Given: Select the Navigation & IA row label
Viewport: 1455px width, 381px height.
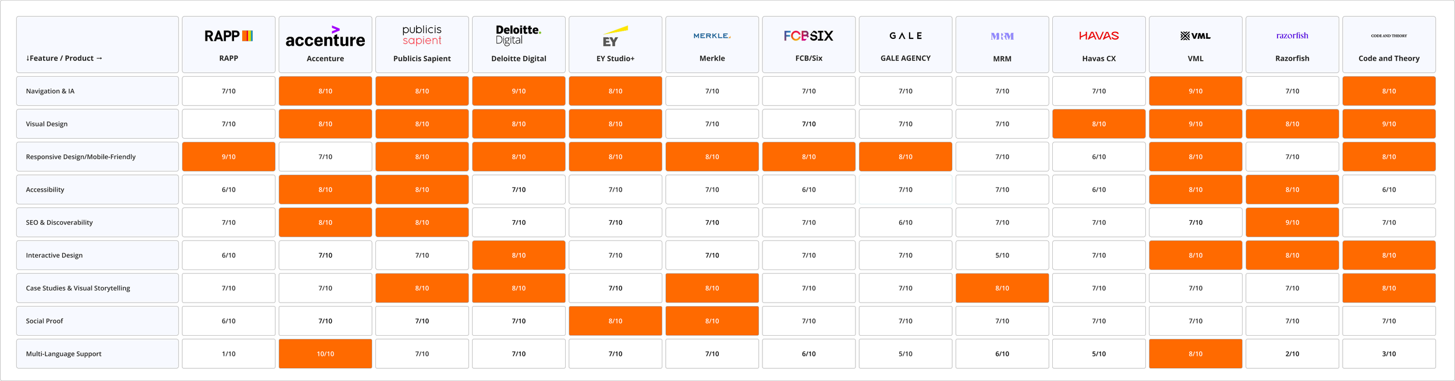Looking at the screenshot, I should [x=97, y=91].
